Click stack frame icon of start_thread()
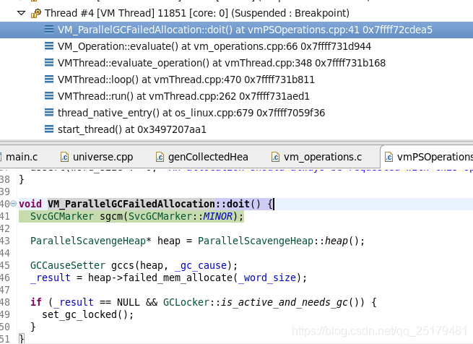Screen dimensions: 473x344 tap(49, 129)
